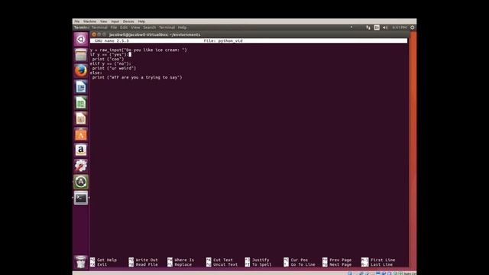This screenshot has height=275, width=489.
Task: Click the 'Replace' shortcut label
Action: click(x=183, y=265)
